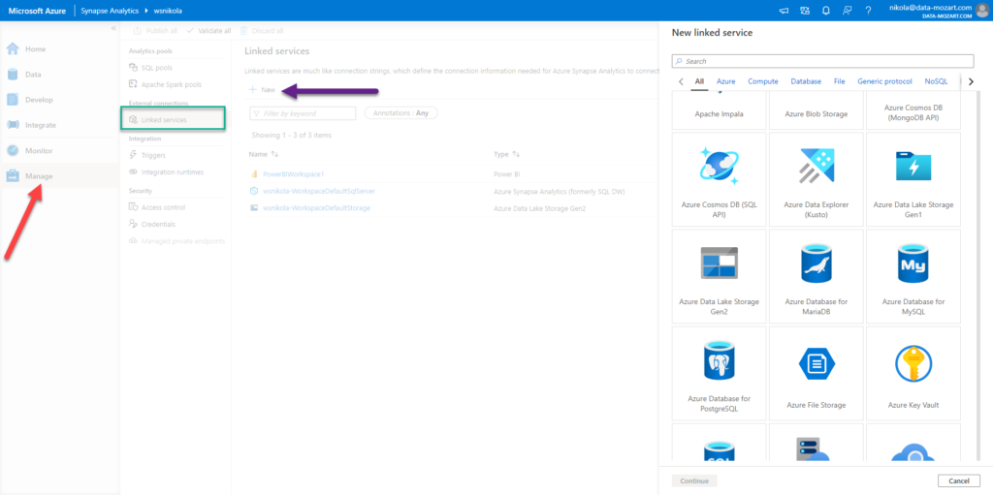Switch to the All tab

click(x=699, y=81)
